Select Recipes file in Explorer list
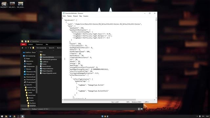This screenshot has height=118, width=210. click(x=43, y=64)
